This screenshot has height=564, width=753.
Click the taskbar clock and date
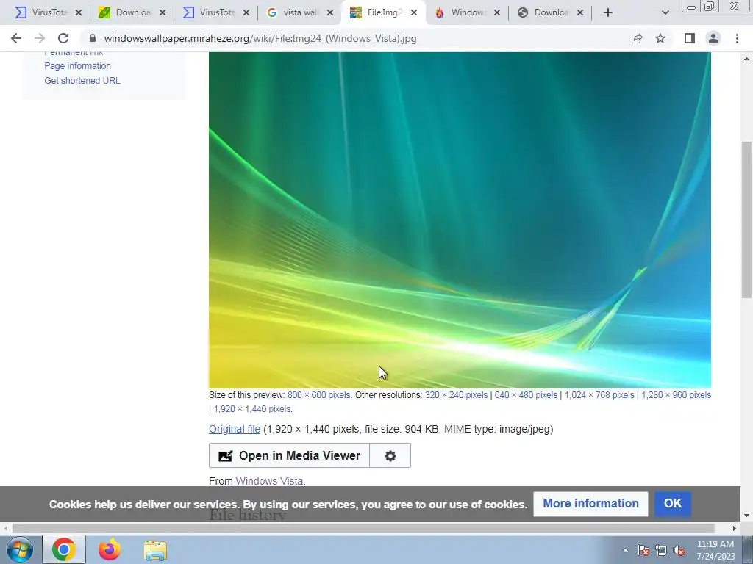715,550
